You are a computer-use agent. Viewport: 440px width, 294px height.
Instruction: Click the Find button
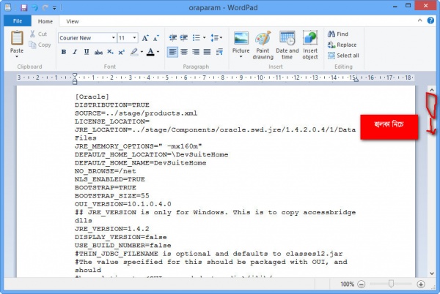338,34
